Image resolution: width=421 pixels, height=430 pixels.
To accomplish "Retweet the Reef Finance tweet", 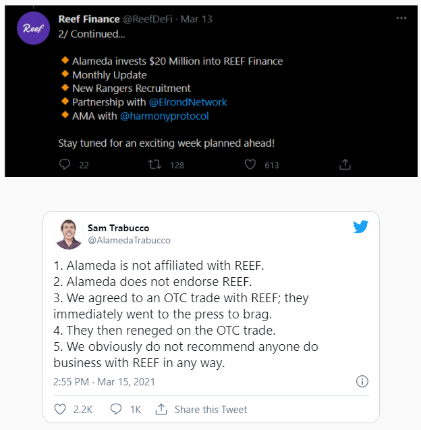I will (x=154, y=164).
